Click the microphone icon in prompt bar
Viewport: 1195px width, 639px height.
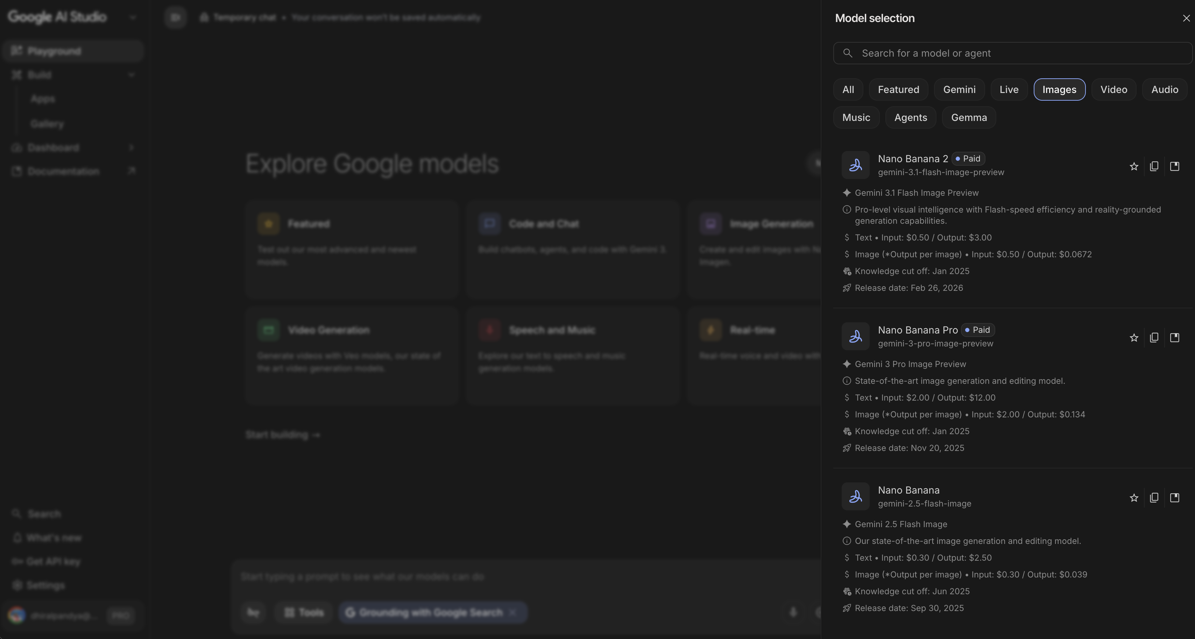tap(793, 612)
